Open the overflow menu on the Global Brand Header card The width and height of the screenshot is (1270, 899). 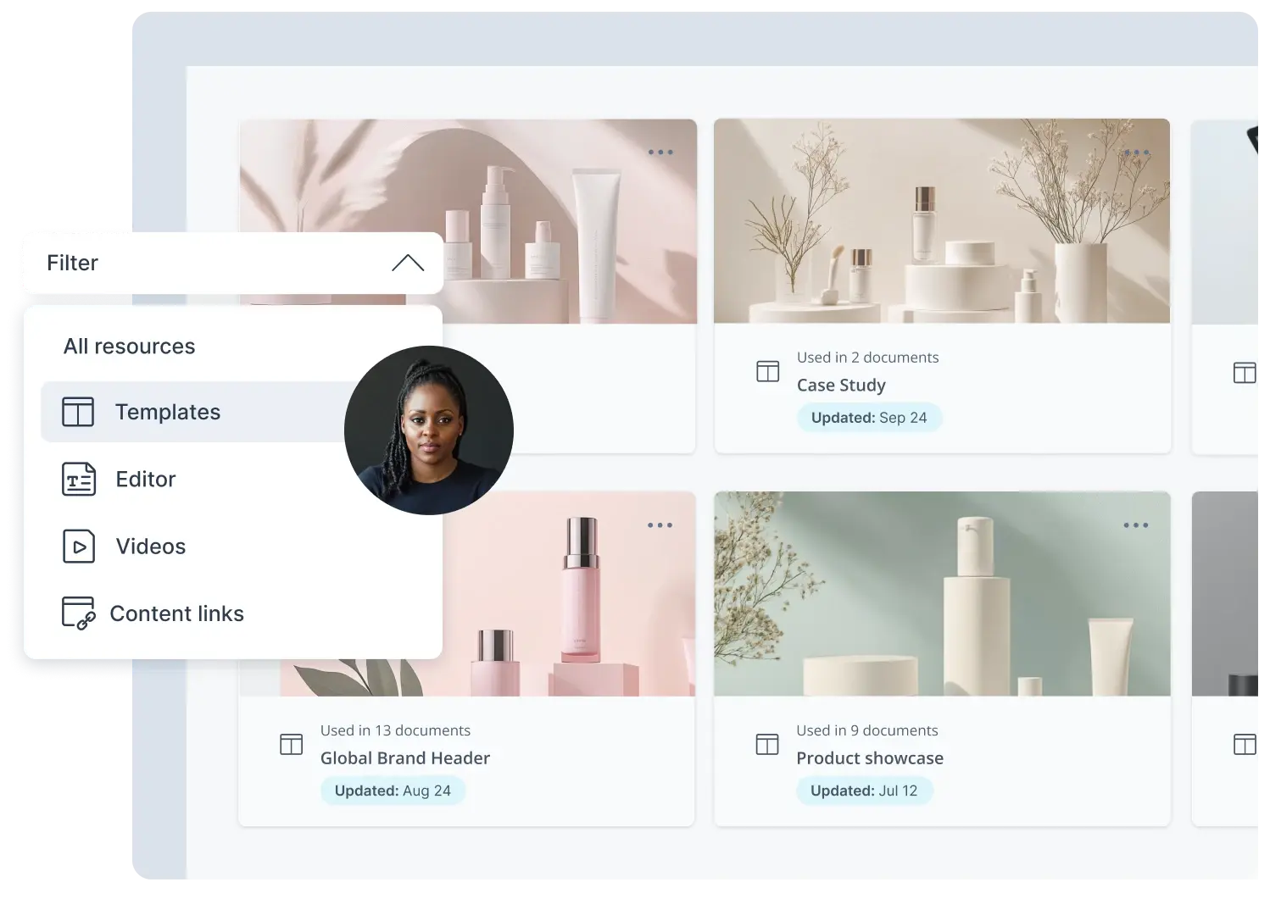660,524
